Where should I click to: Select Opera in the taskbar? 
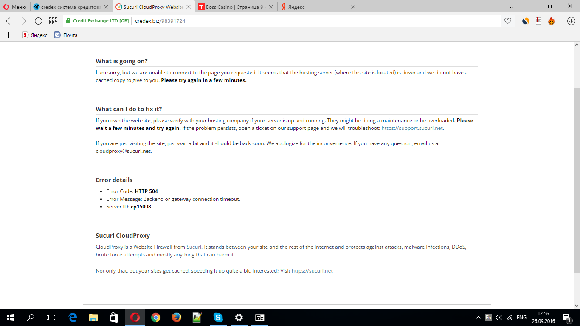click(135, 318)
